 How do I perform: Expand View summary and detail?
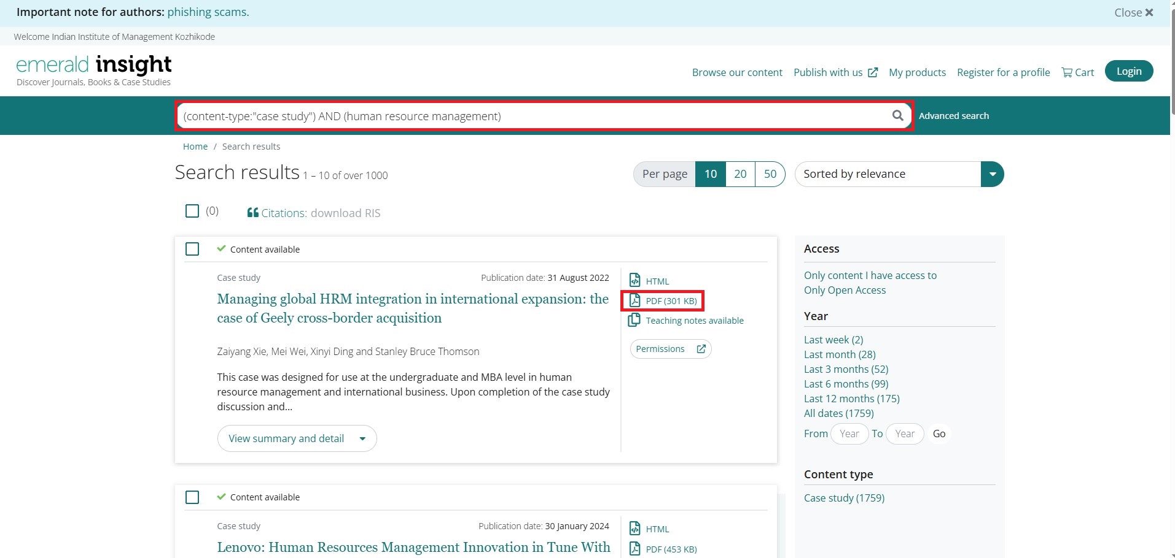click(297, 438)
